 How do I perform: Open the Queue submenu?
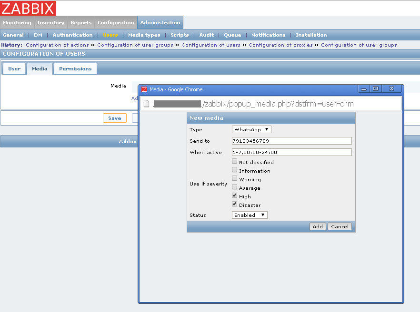(232, 35)
